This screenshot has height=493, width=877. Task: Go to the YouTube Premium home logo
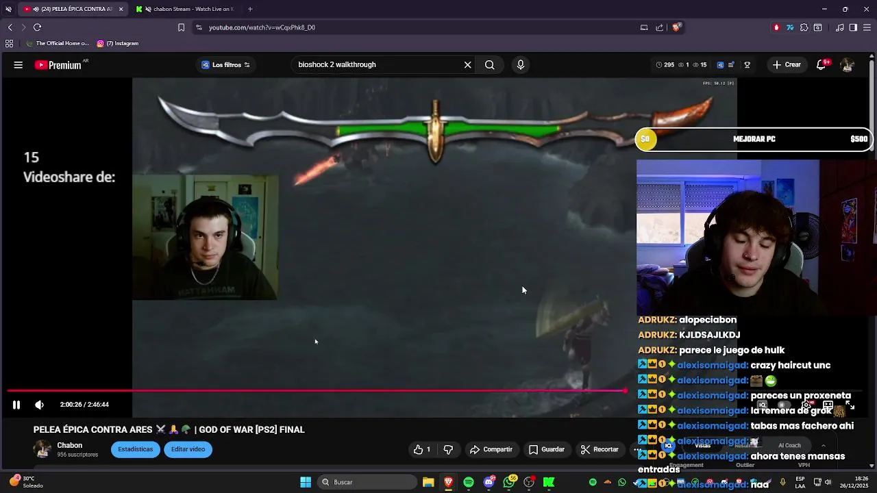[58, 65]
